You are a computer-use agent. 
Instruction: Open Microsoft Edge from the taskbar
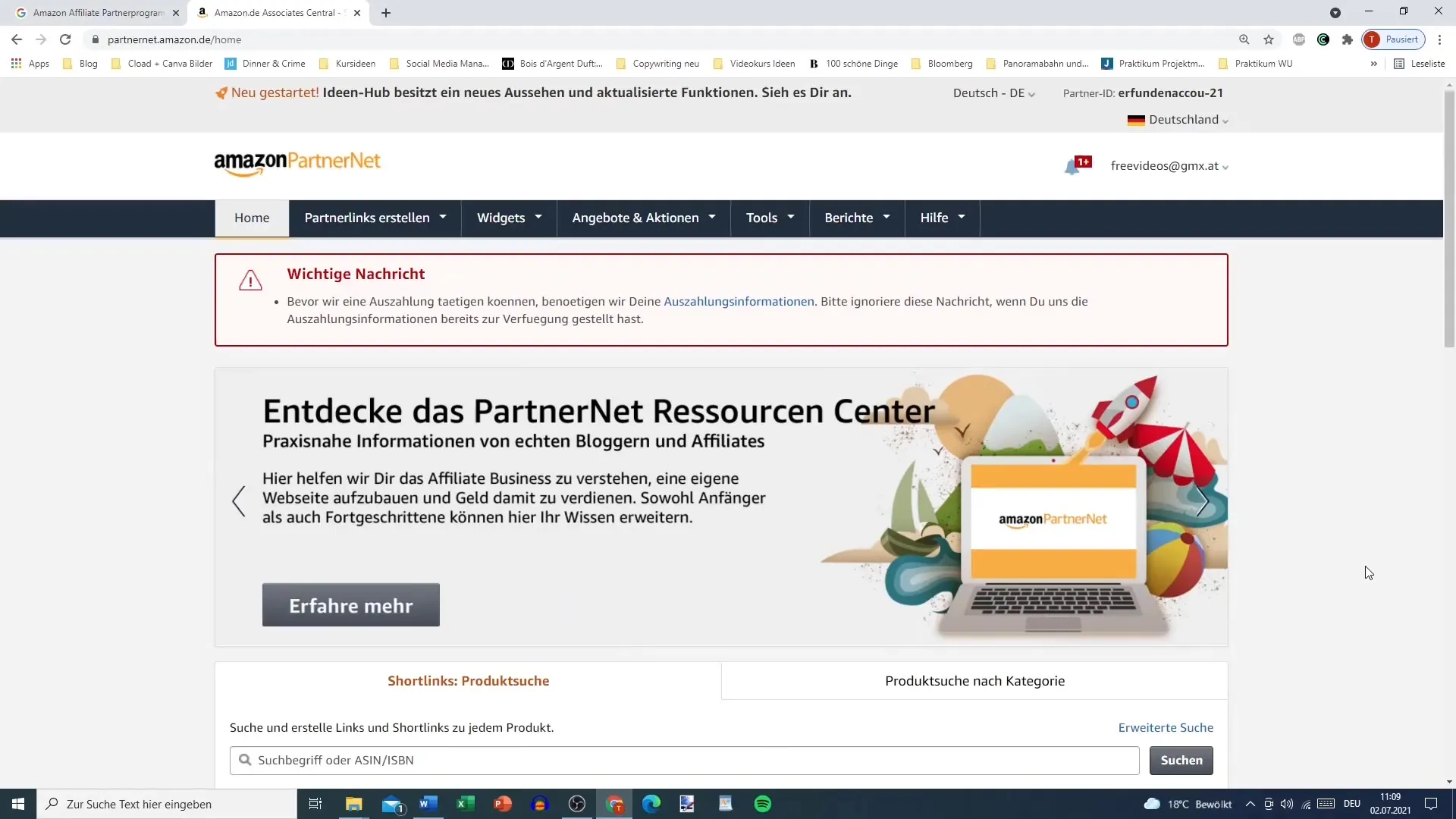click(651, 804)
